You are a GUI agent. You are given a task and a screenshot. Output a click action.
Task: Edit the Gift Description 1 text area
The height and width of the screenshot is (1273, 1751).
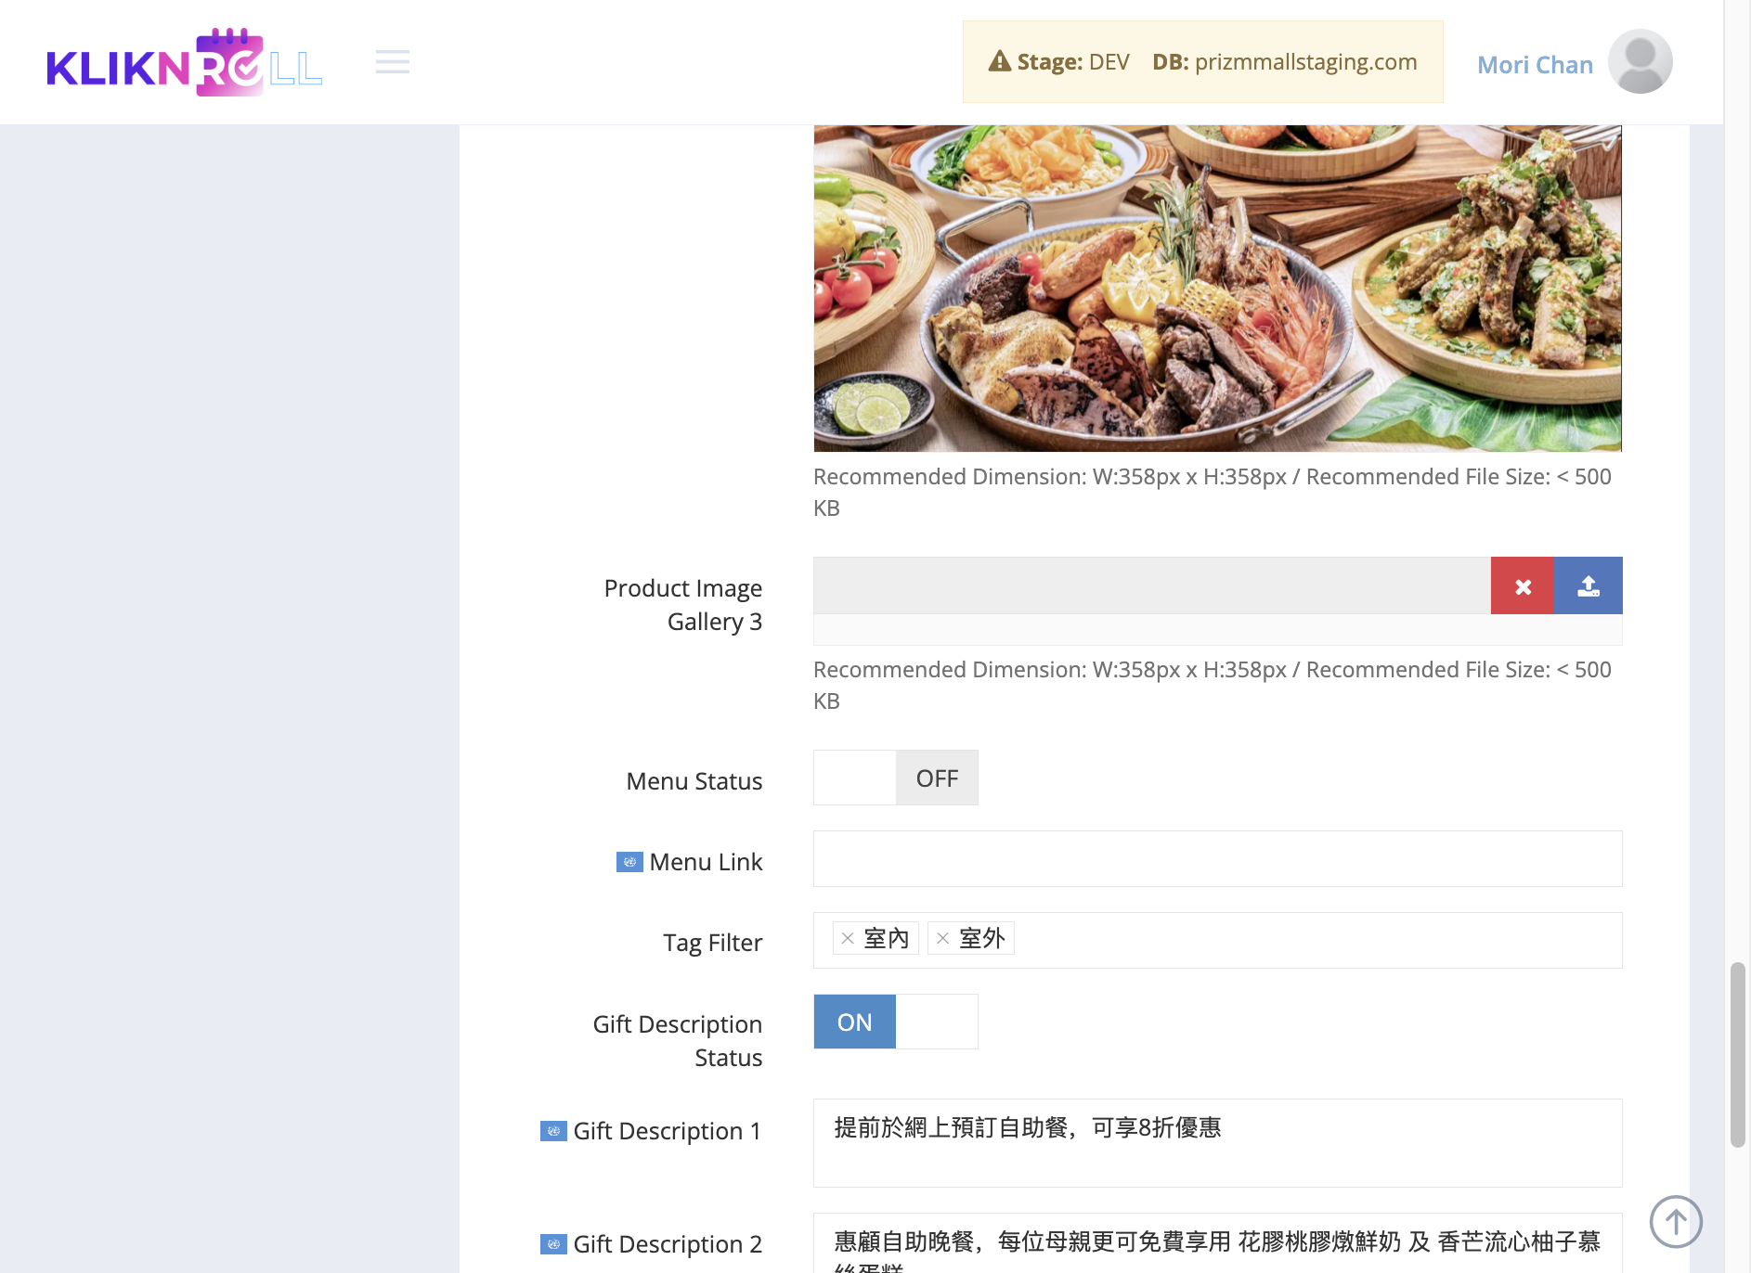1218,1143
